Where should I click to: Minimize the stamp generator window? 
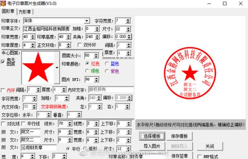(209, 3)
